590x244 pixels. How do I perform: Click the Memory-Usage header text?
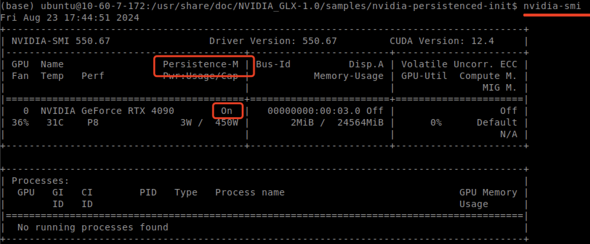pyautogui.click(x=348, y=76)
